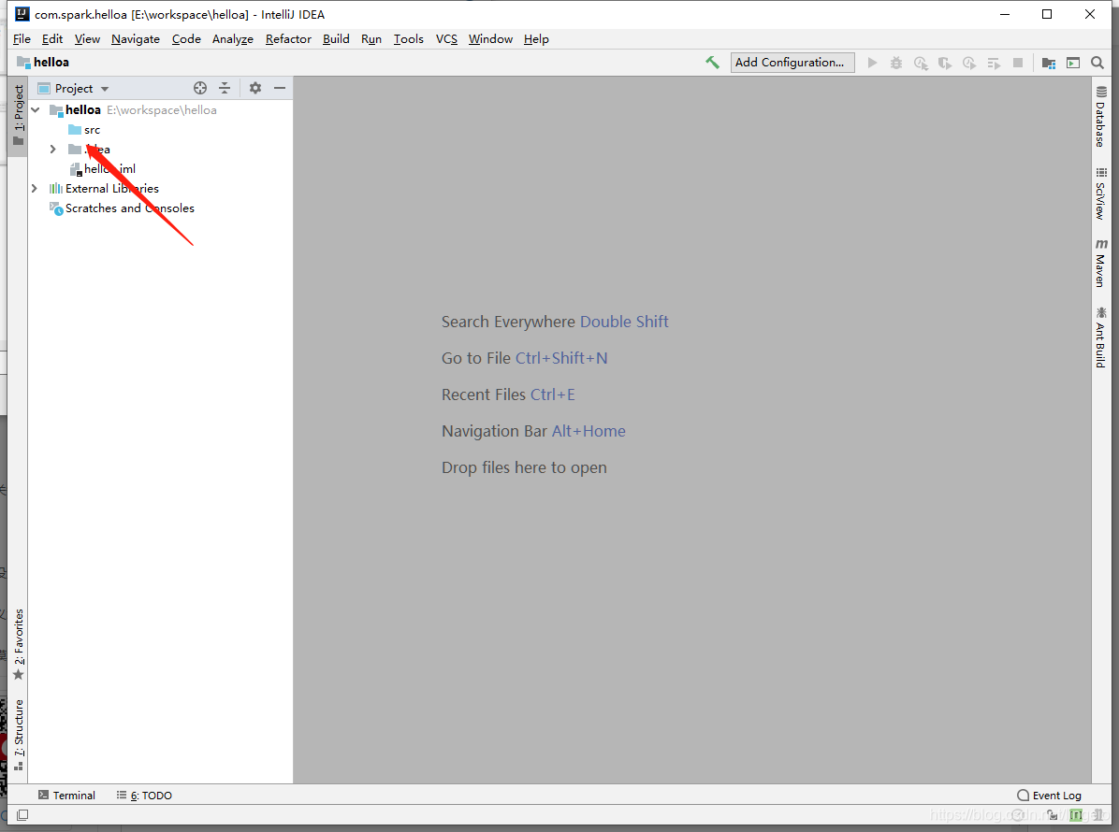The image size is (1119, 832).
Task: Open the VCS menu
Action: (x=446, y=39)
